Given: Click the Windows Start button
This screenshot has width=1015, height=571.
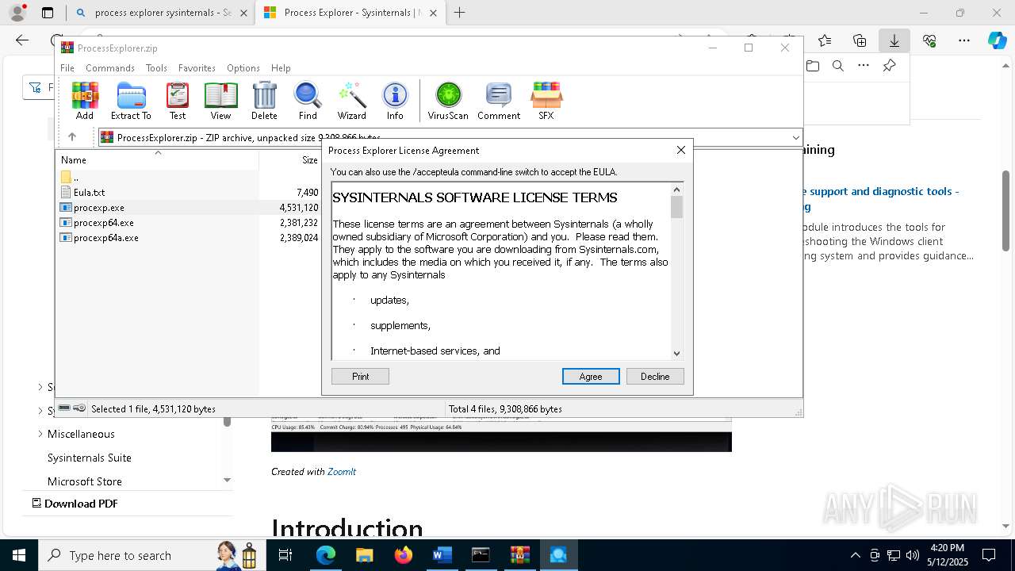Looking at the screenshot, I should point(19,555).
